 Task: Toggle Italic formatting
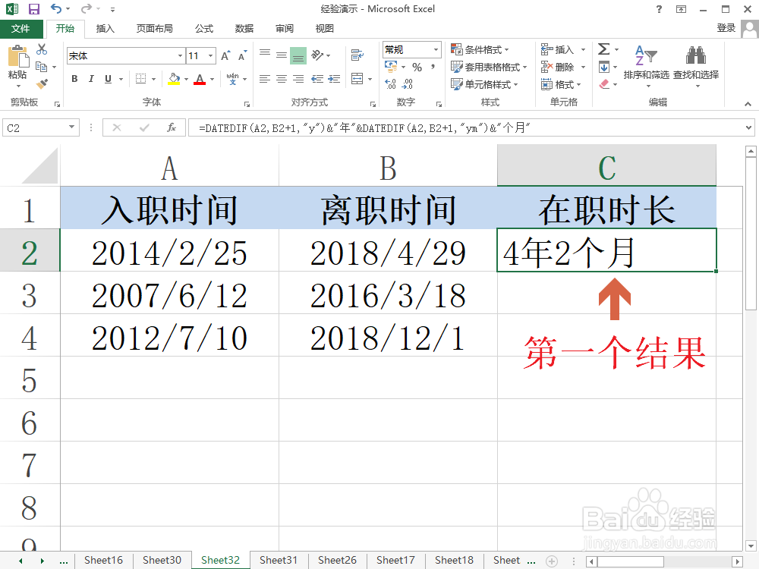click(91, 79)
